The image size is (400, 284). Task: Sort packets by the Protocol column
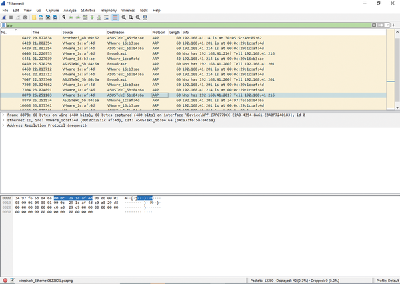(160, 33)
